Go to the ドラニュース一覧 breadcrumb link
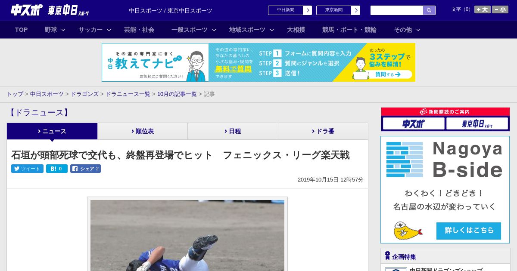The width and height of the screenshot is (517, 271). [128, 94]
